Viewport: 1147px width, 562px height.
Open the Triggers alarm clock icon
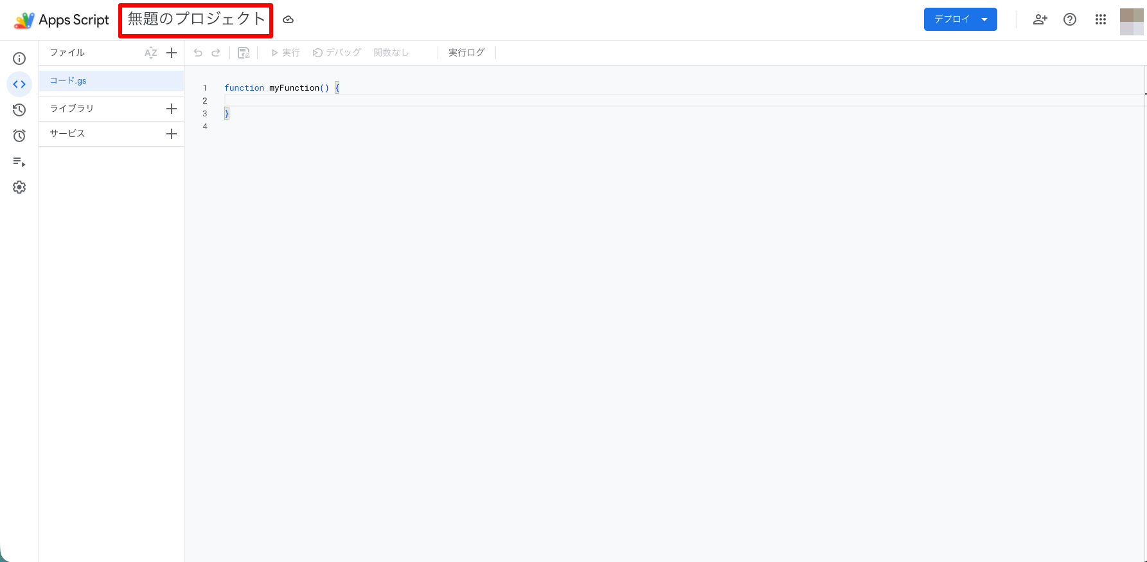tap(19, 136)
